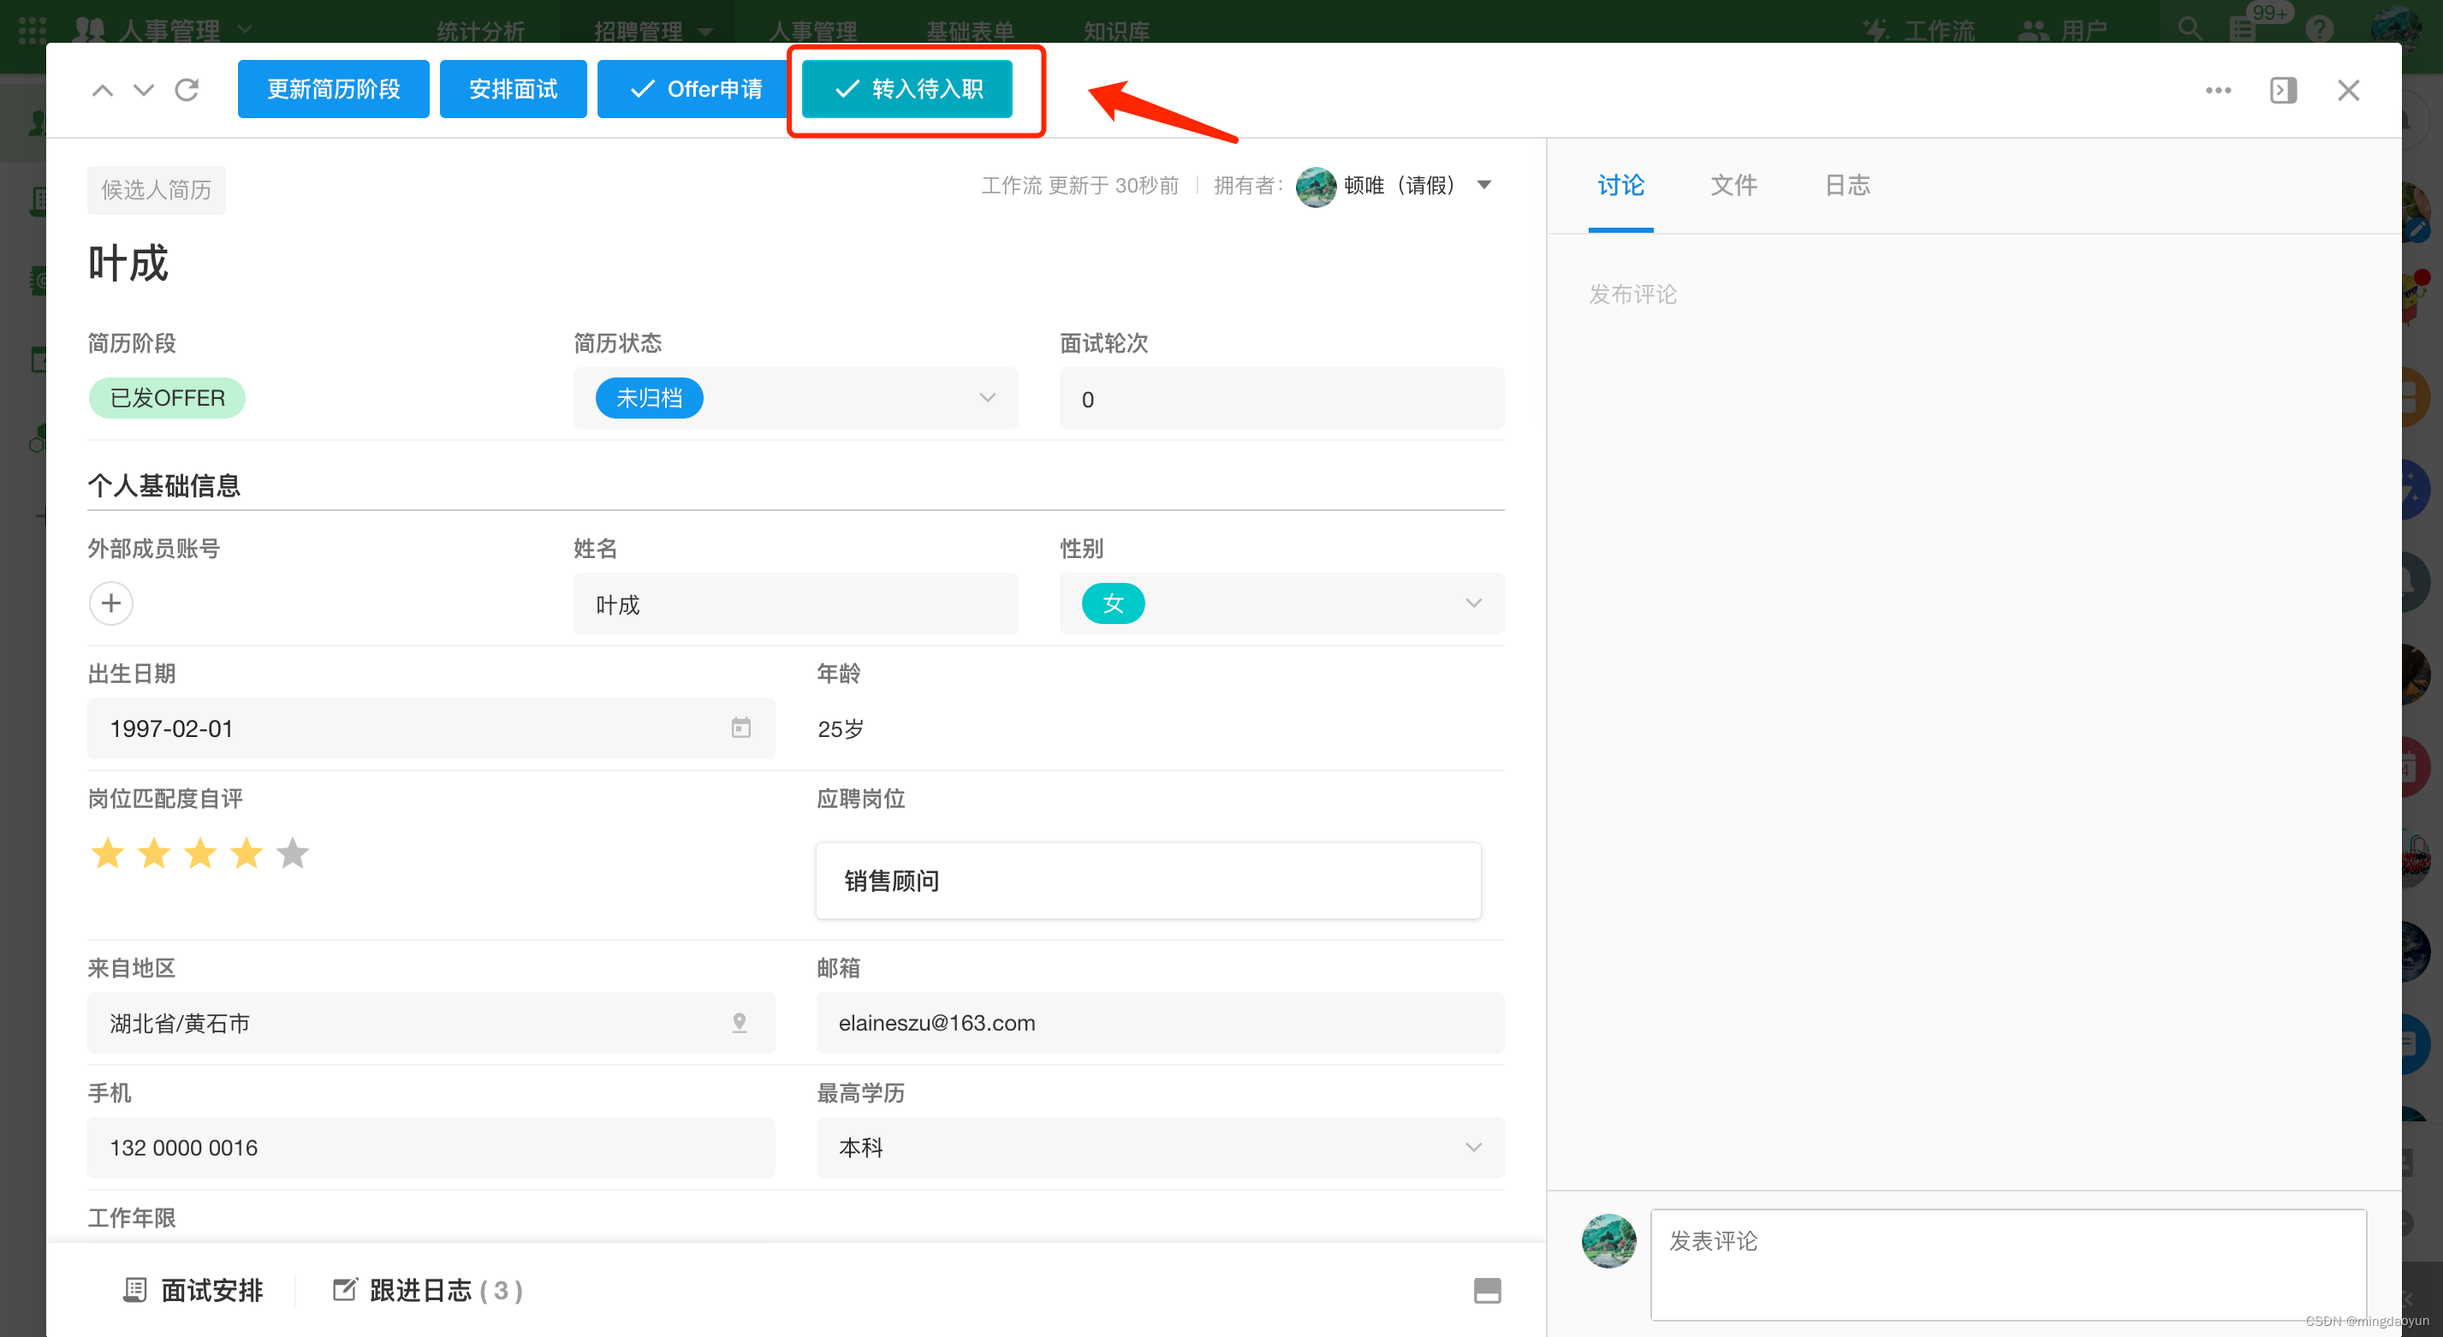The height and width of the screenshot is (1337, 2443).
Task: Add external member account with plus icon
Action: coord(111,603)
